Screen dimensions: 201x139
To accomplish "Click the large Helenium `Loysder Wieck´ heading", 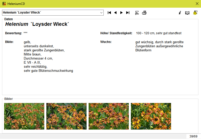I will [37, 24].
